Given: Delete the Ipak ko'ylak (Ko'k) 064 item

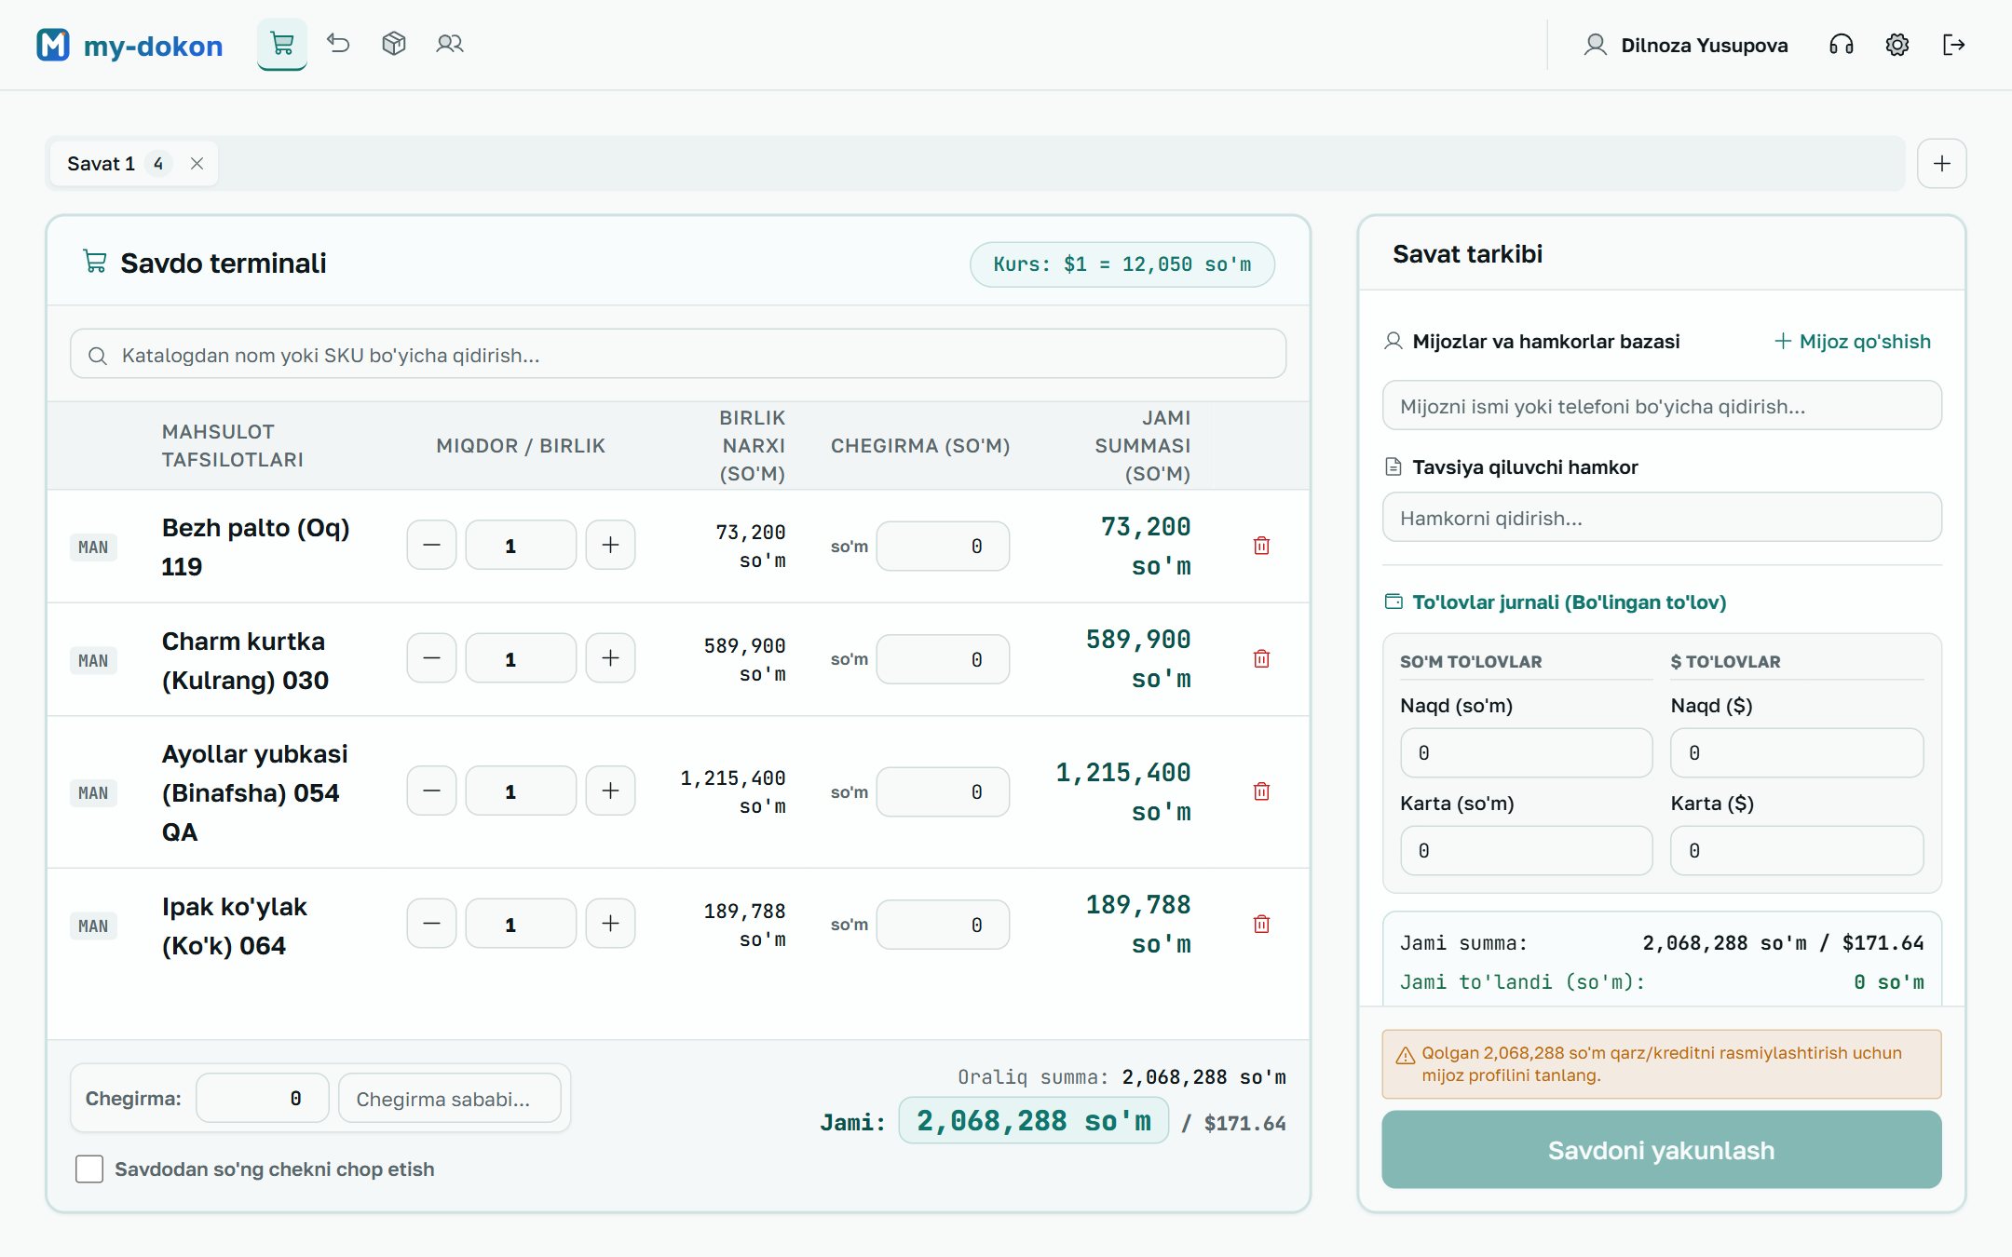Looking at the screenshot, I should tap(1261, 924).
